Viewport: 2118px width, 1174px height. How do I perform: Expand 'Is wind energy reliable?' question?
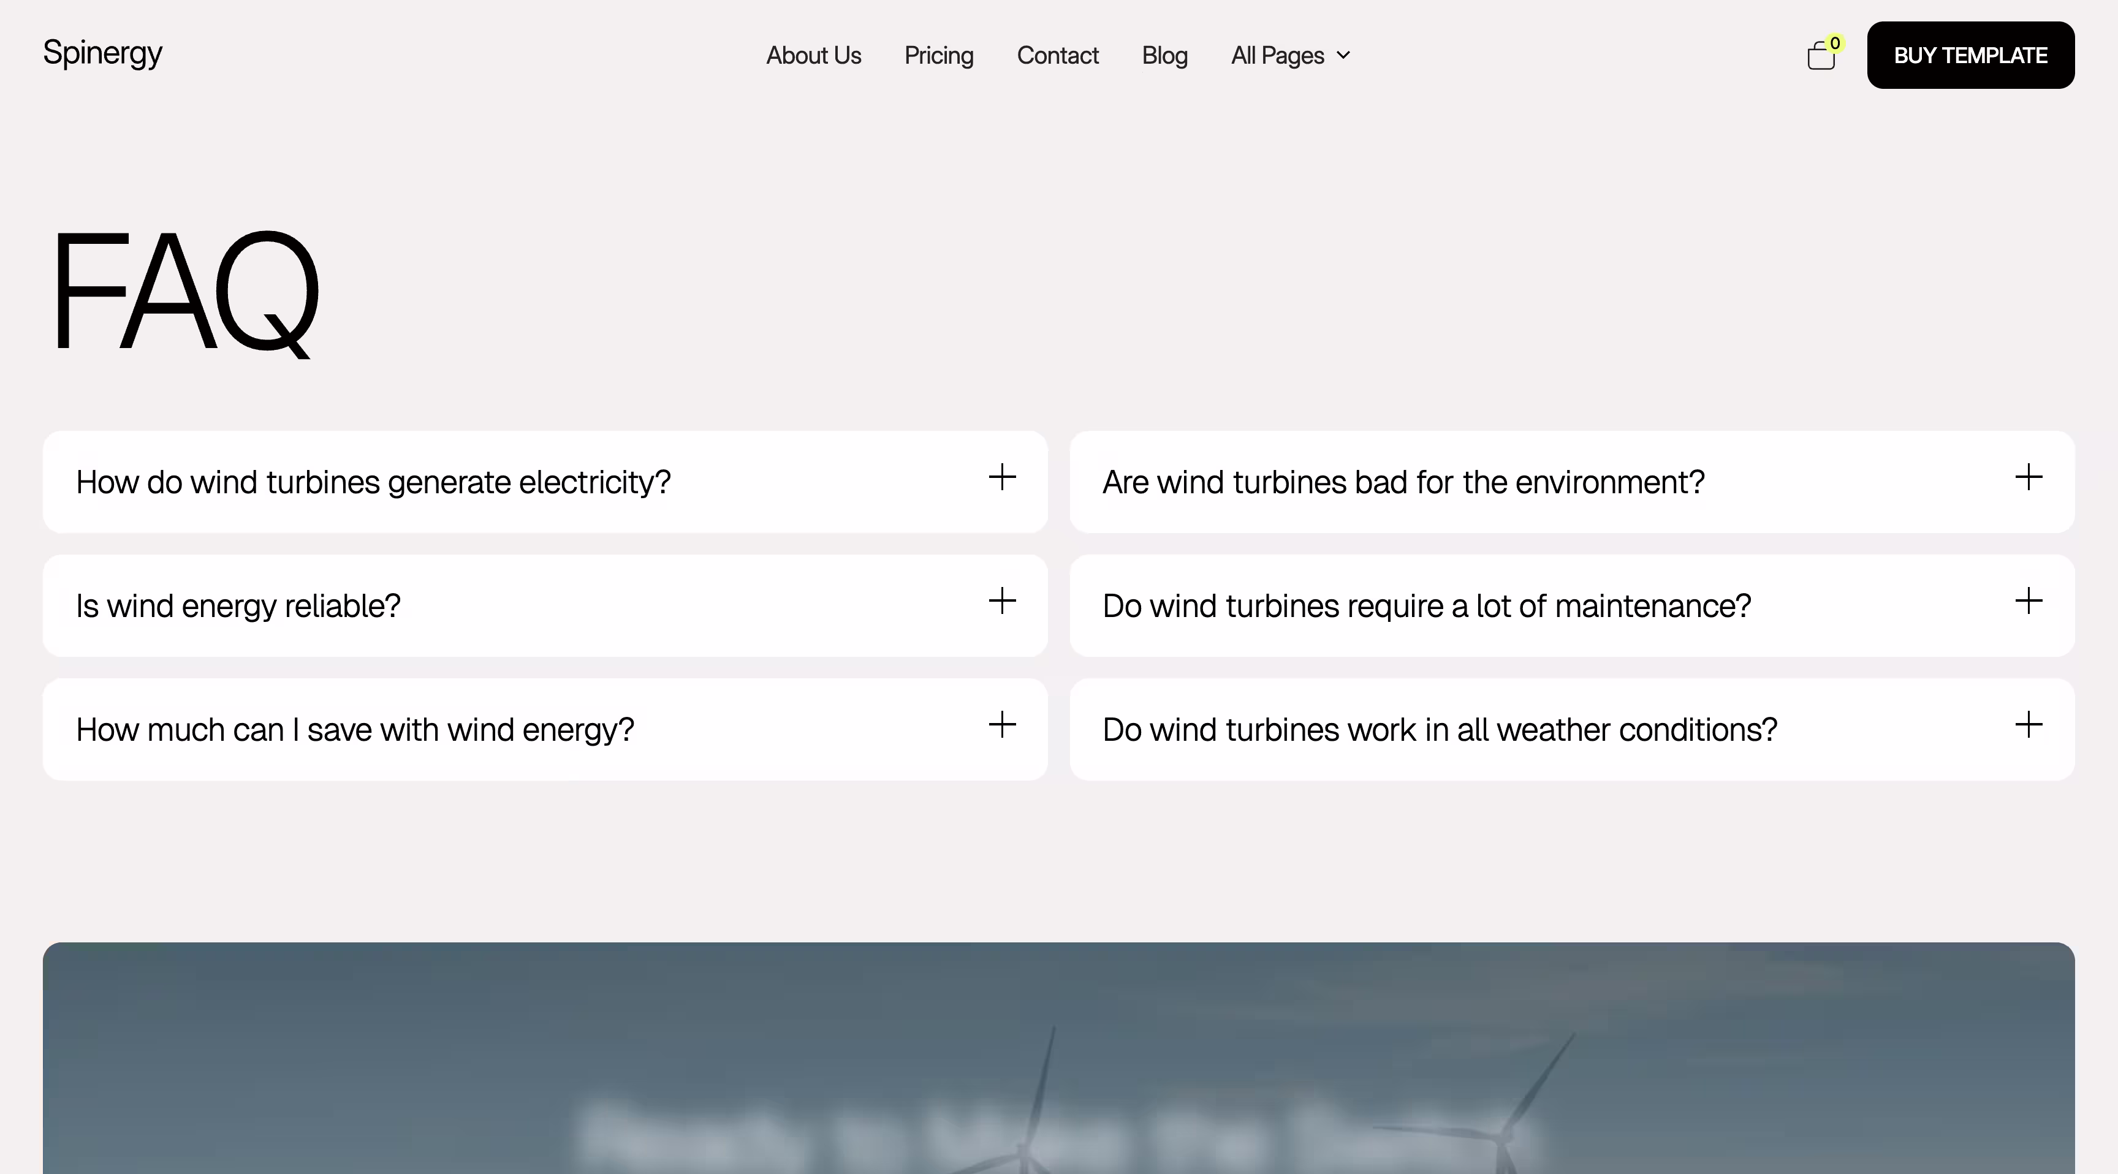coord(238,607)
